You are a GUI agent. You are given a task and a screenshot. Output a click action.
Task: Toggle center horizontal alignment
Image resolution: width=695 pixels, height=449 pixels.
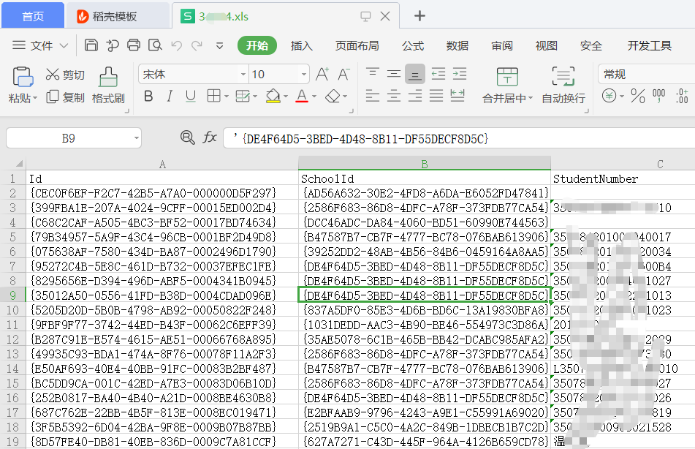coord(394,96)
